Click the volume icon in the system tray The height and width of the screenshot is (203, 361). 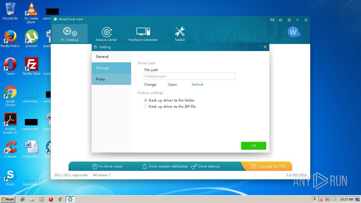tap(334, 199)
